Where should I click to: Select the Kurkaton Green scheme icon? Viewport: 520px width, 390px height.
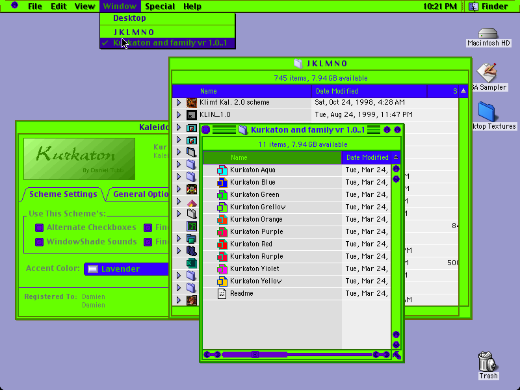coord(222,194)
